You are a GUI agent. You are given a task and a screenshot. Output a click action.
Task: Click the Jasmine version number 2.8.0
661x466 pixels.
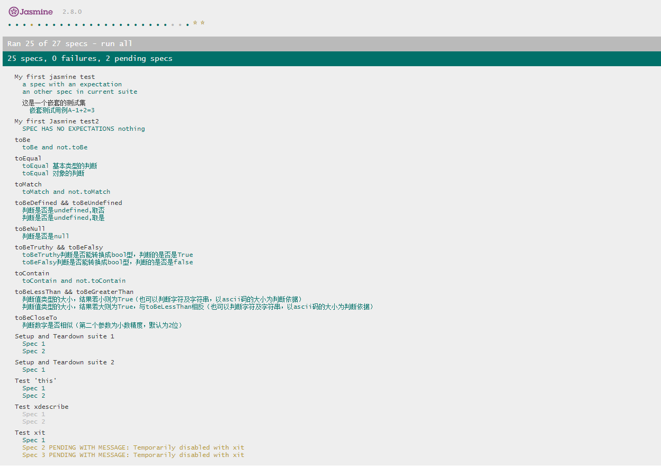coord(72,12)
